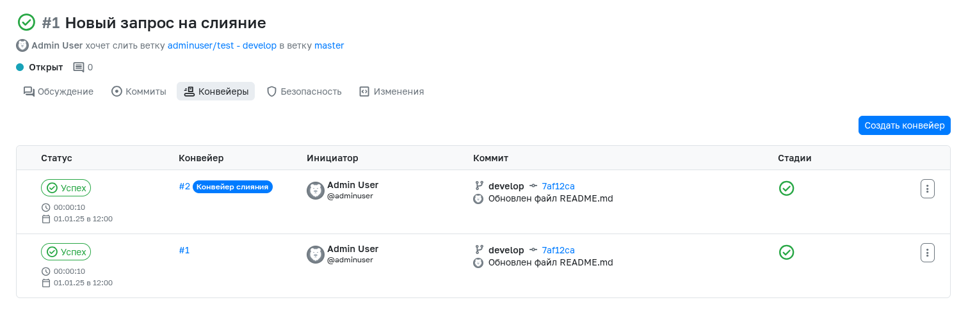Image resolution: width=968 pixels, height=309 pixels.
Task: Click the branch icon next to develop in the first row
Action: 479,186
